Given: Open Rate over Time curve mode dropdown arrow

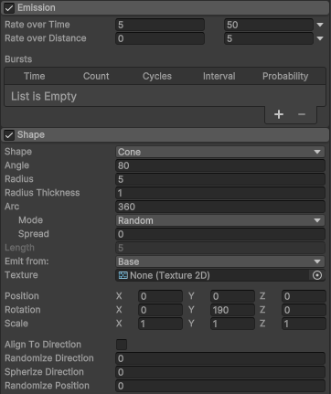Looking at the screenshot, I should (x=320, y=25).
